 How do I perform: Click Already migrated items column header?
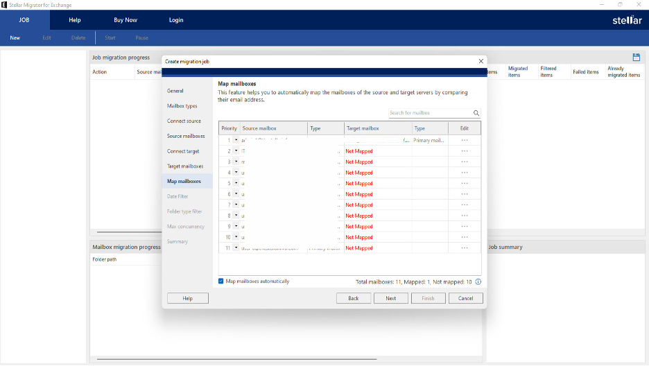(x=624, y=71)
